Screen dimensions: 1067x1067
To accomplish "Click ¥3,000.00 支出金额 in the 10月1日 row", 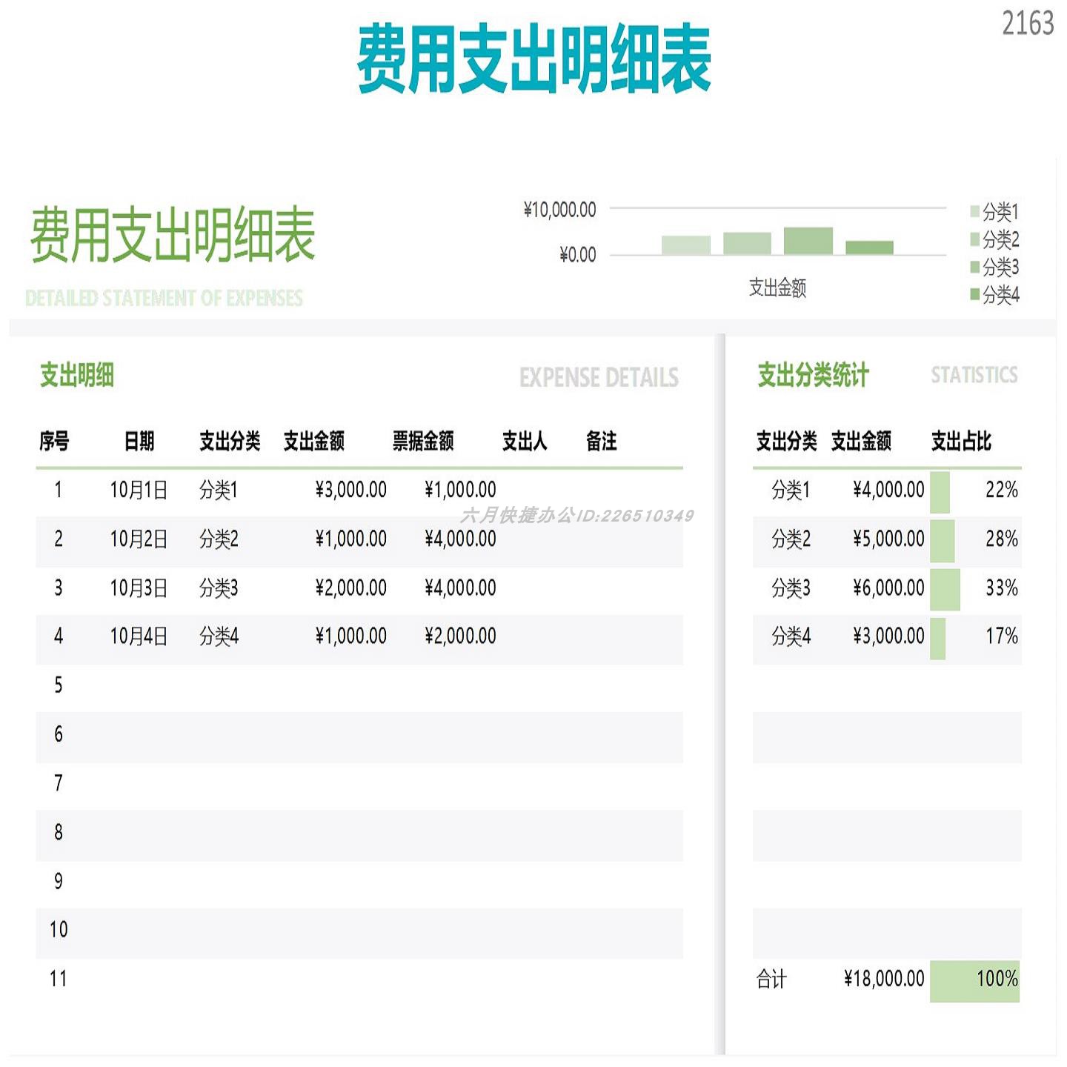I will point(350,490).
